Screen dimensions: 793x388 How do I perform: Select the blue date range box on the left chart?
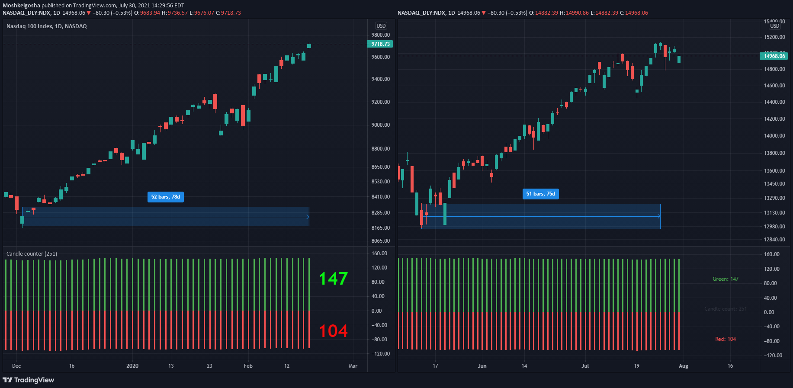click(166, 217)
